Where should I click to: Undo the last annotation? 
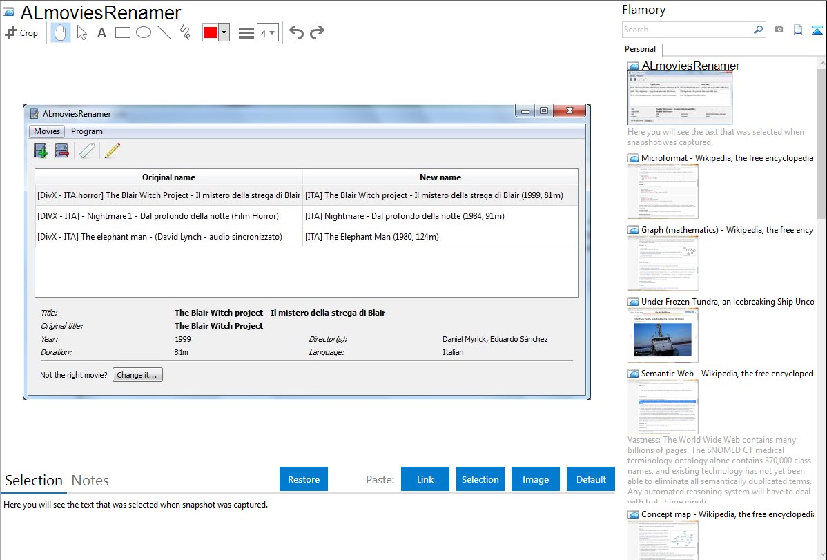coord(296,32)
